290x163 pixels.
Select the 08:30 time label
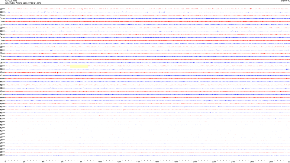tap(2, 63)
